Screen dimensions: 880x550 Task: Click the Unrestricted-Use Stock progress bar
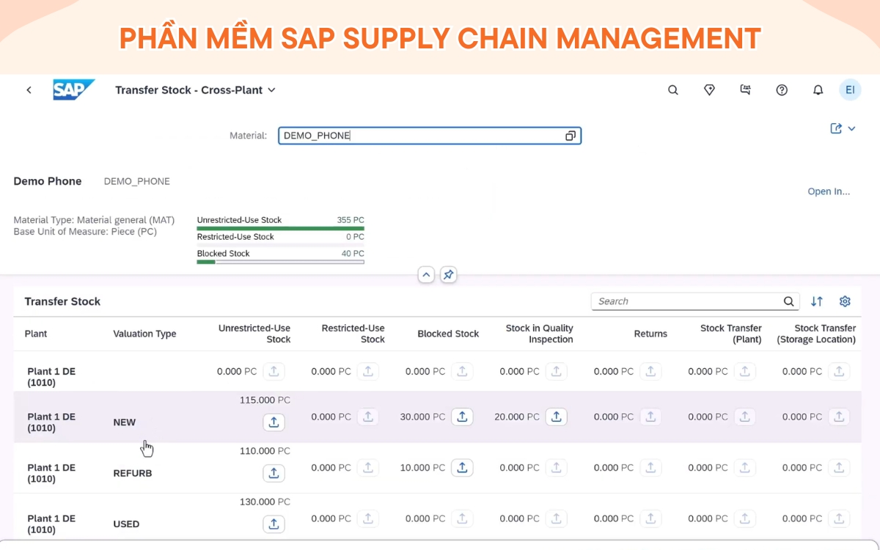(280, 228)
